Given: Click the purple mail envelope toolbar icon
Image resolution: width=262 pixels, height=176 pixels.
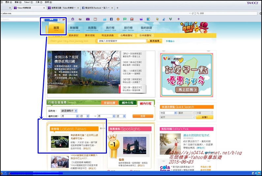Looking at the screenshot, I should tap(88, 19).
